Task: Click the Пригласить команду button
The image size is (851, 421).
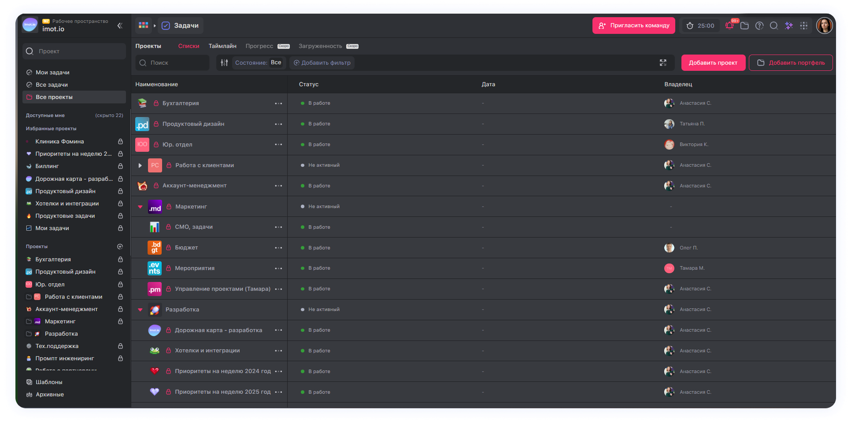Action: coord(633,26)
